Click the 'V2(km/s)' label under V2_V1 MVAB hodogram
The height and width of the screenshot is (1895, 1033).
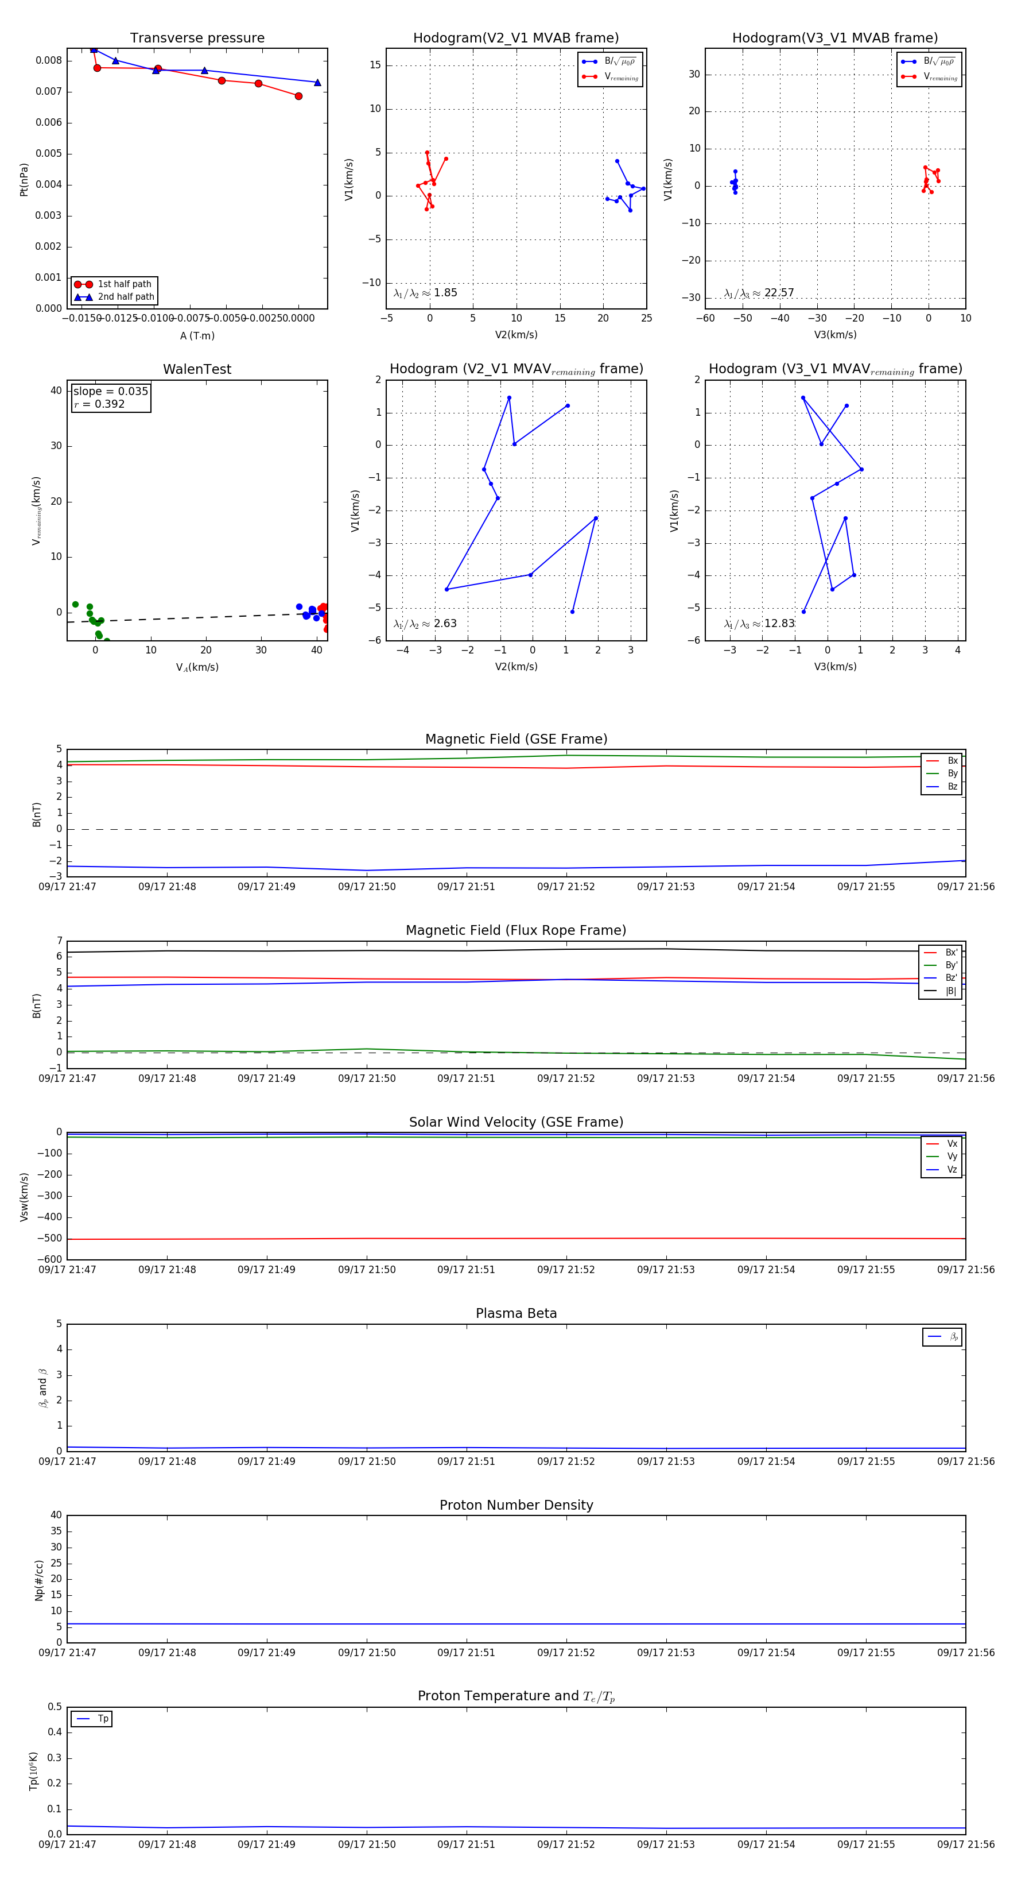click(x=516, y=335)
